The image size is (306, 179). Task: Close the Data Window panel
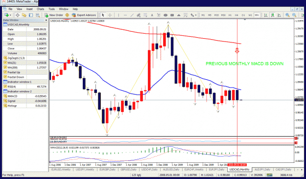pos(46,20)
